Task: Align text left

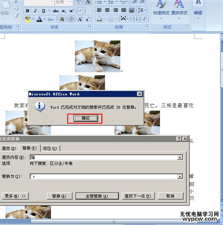Action: pyautogui.click(x=100, y=10)
